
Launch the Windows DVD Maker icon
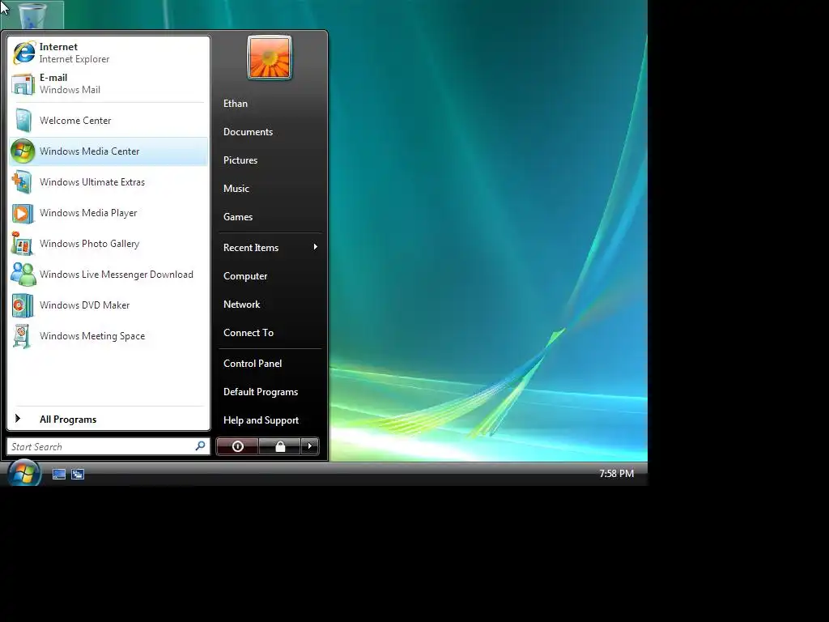click(x=23, y=305)
